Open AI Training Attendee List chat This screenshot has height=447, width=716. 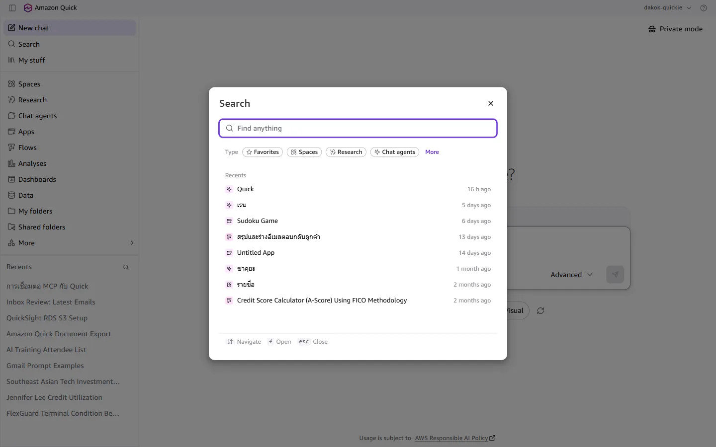[46, 350]
